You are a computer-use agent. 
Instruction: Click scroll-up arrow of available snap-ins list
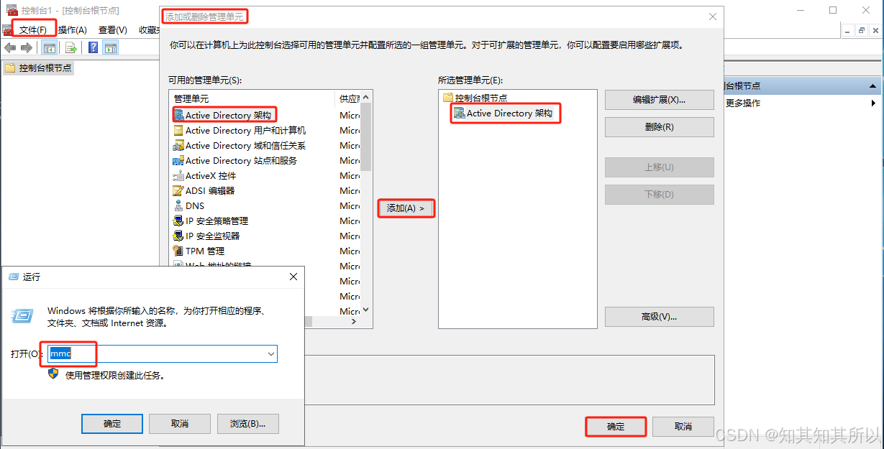coord(365,98)
